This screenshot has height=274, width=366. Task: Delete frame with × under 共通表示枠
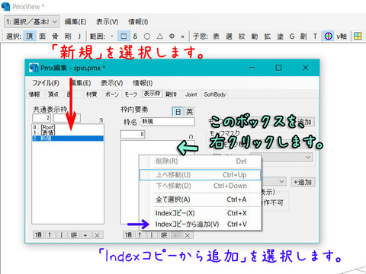(97, 235)
